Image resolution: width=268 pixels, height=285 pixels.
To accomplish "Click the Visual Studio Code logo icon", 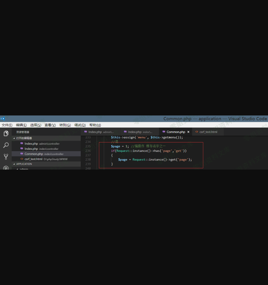I will coord(3,119).
